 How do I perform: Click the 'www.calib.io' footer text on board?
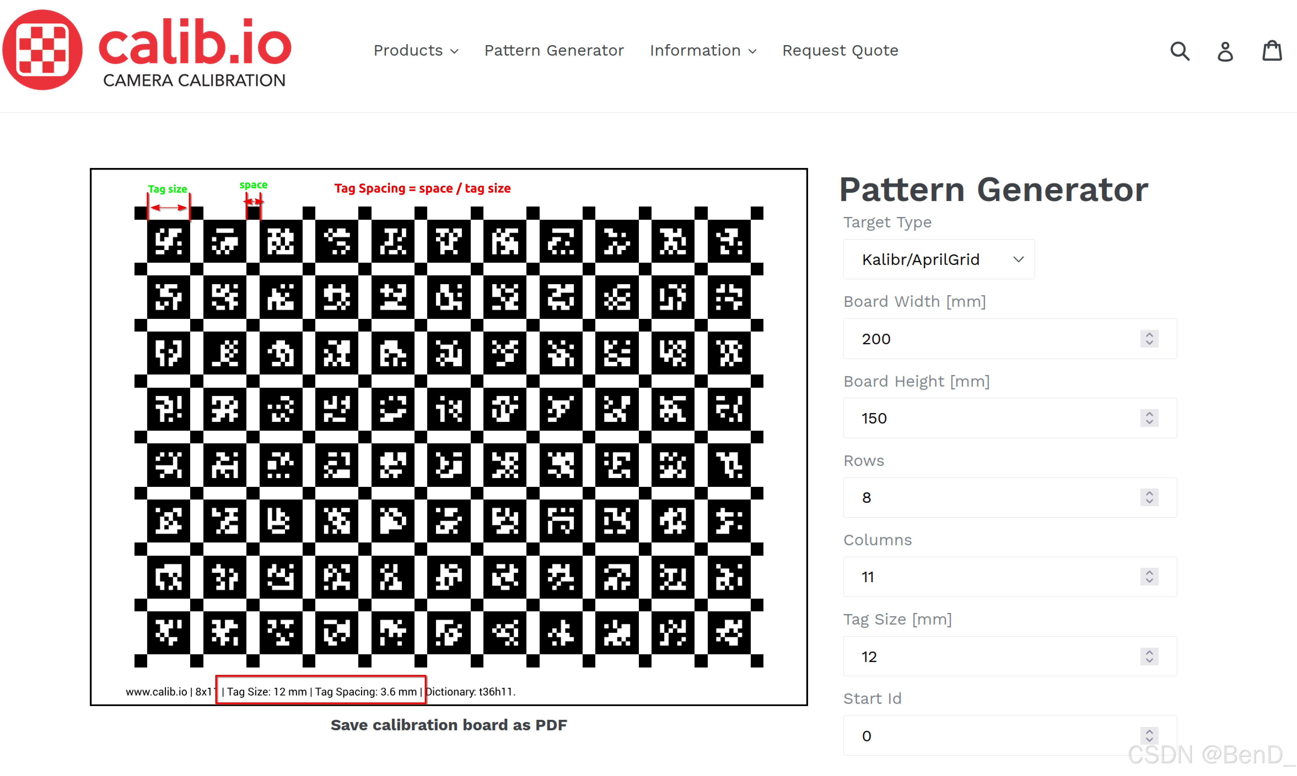point(156,692)
